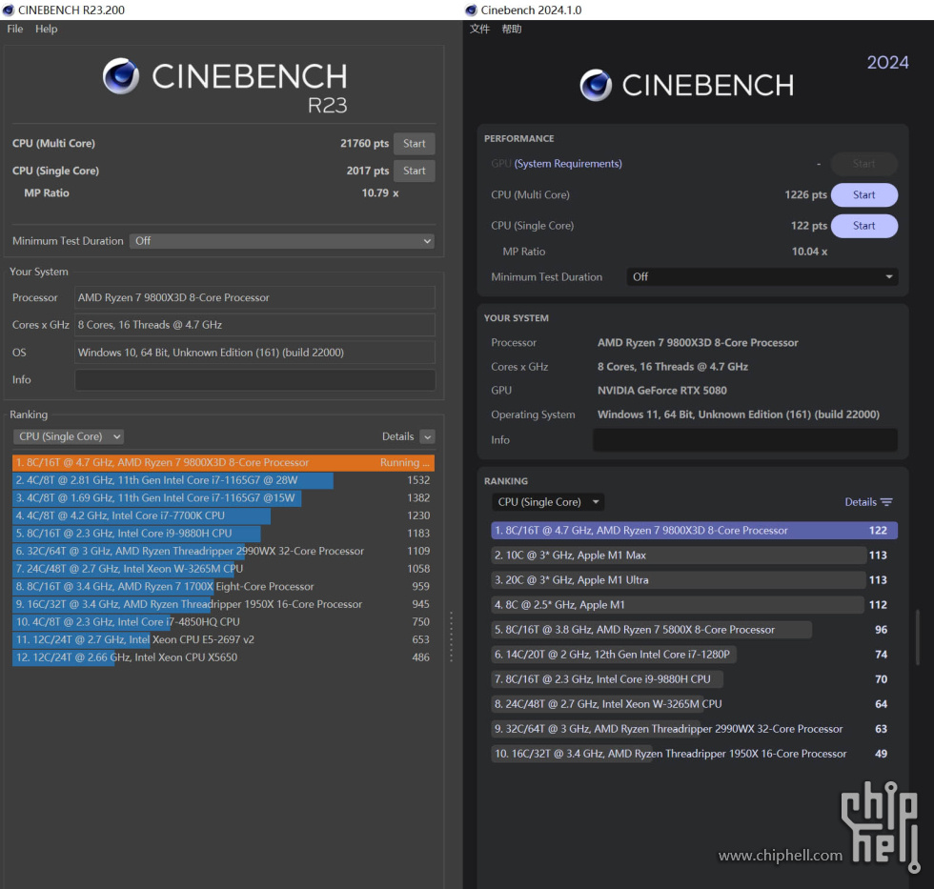This screenshot has height=889, width=934.
Task: Click the Cinebench R23 title bar icon
Action: [9, 10]
